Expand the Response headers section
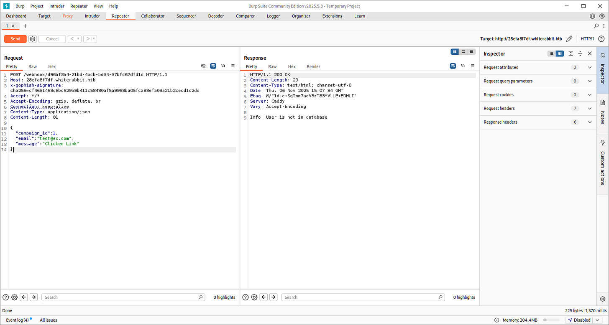 (x=590, y=122)
